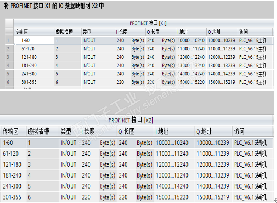Screen dimensions: 277x203
Task: Click access 'PLC_V6.15辅机' in X2 row 6
Action: click(x=250, y=197)
